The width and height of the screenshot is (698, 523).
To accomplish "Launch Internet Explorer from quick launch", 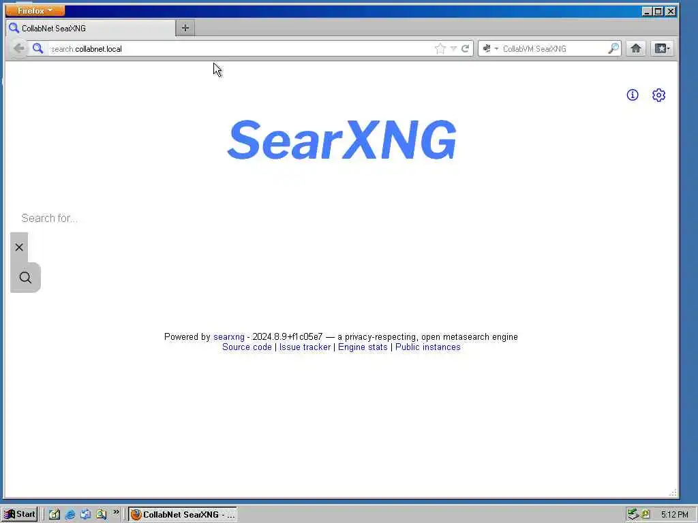I will [x=70, y=515].
